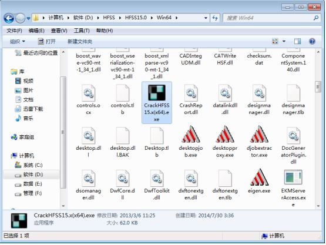
Task: Select the CrackHFSS15.x(x64).exe file icon
Action: [x=157, y=93]
